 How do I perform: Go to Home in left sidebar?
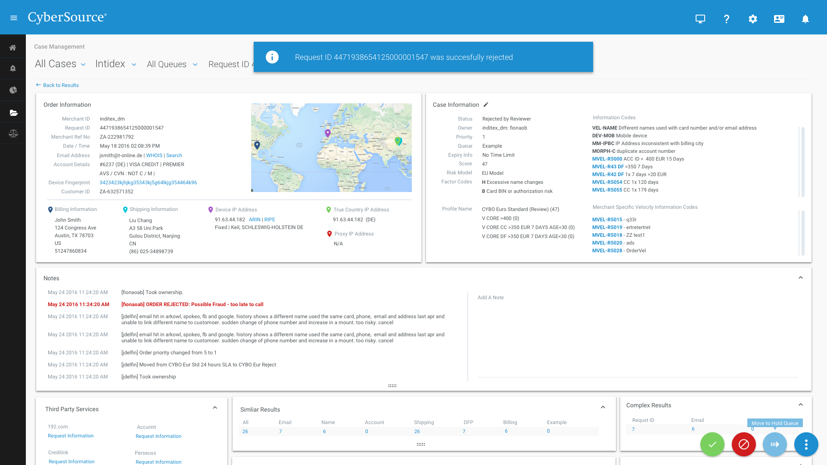13,47
